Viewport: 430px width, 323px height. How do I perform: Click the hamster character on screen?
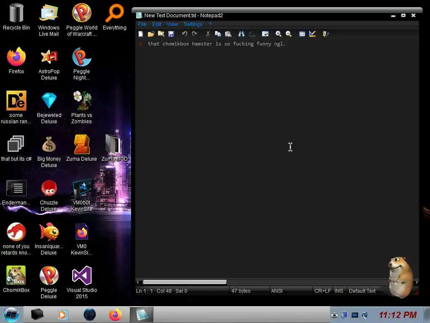(x=400, y=277)
